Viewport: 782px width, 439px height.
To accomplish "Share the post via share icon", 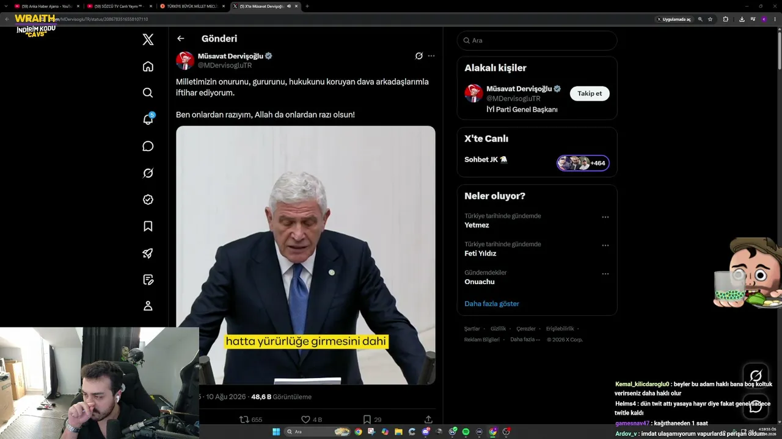I will coord(428,419).
